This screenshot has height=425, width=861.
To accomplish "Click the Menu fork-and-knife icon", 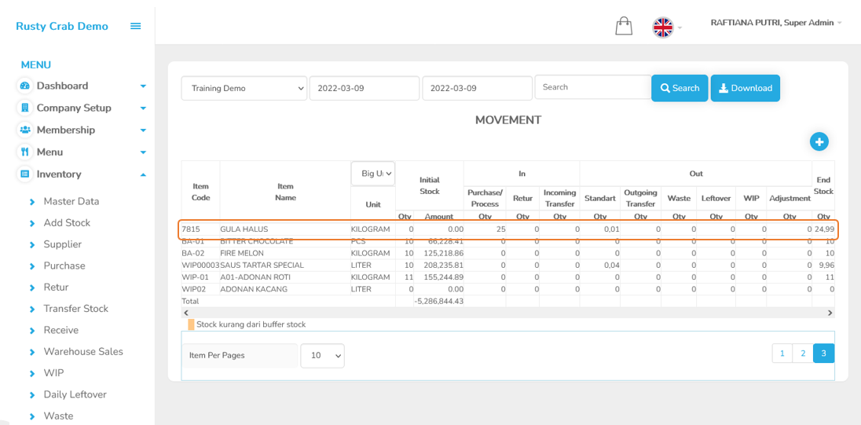I will [25, 152].
